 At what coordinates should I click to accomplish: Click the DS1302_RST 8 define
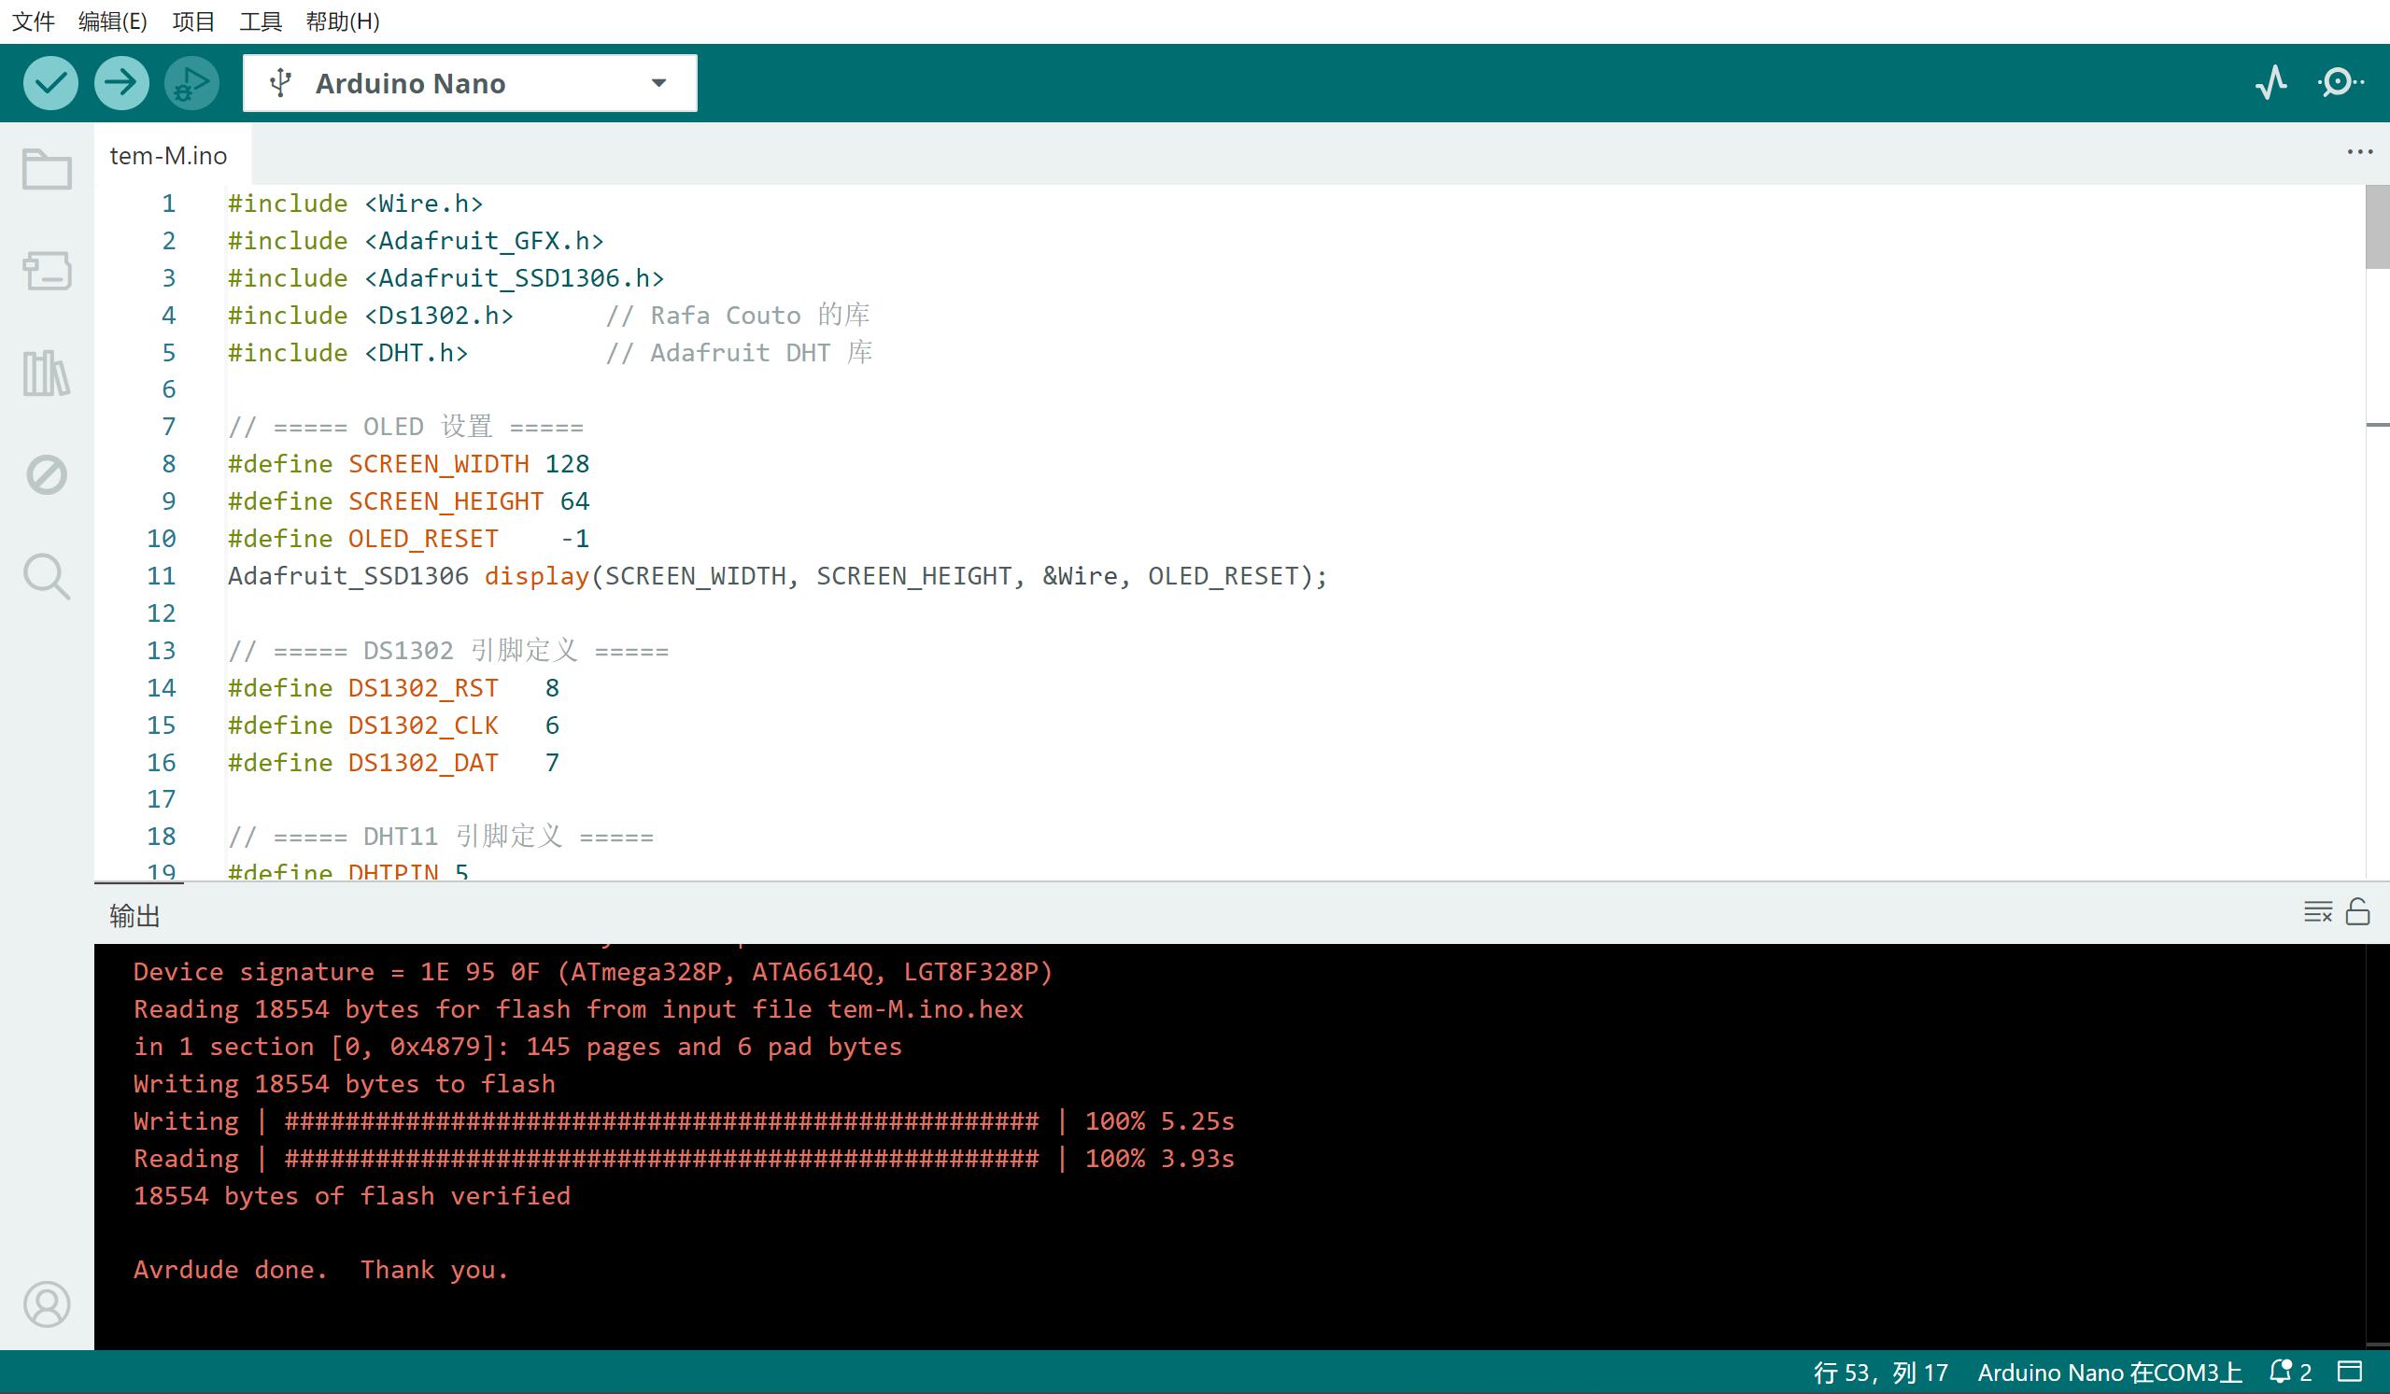pos(393,687)
